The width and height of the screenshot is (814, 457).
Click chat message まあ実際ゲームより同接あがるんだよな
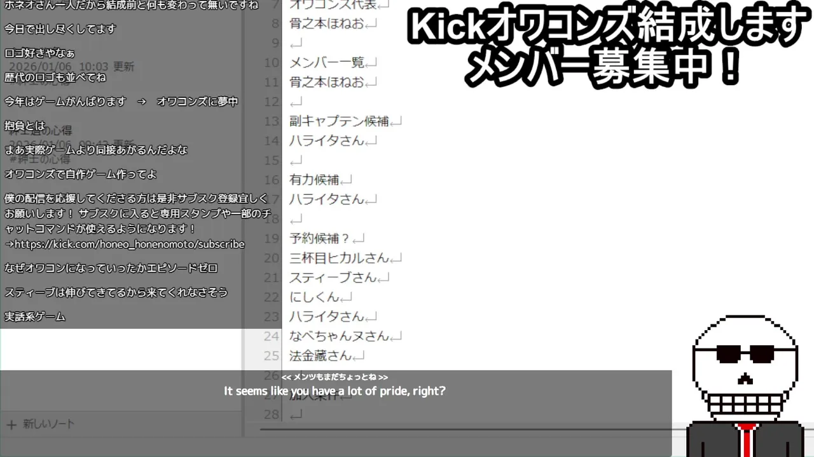96,150
